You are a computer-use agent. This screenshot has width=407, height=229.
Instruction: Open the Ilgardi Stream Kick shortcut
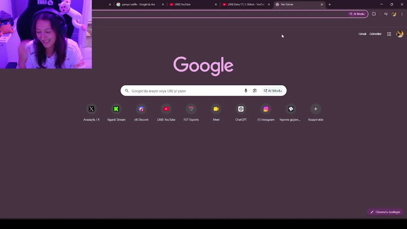[x=116, y=113]
